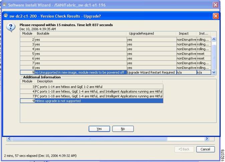
Task: Click Yes to proceed with the upgrade
Action: tap(99, 129)
